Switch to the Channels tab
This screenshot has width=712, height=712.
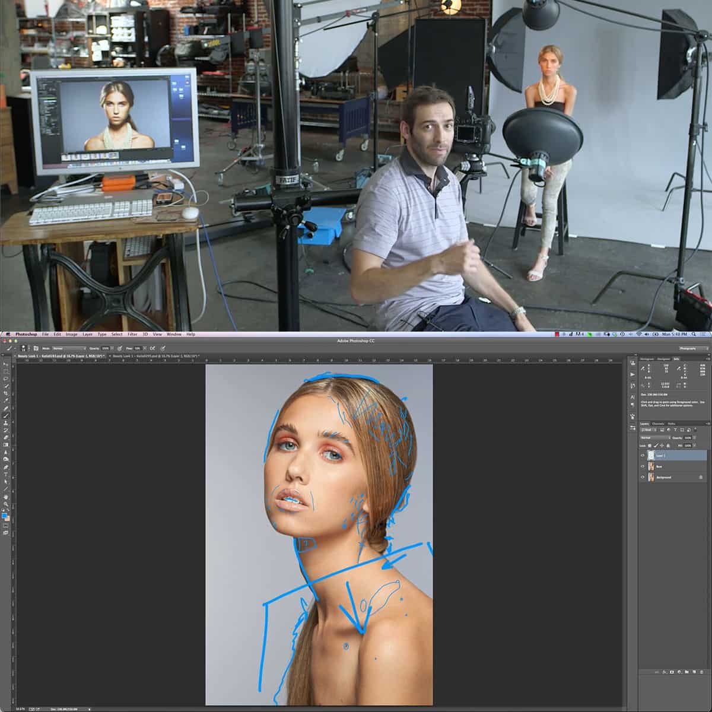[x=658, y=424]
